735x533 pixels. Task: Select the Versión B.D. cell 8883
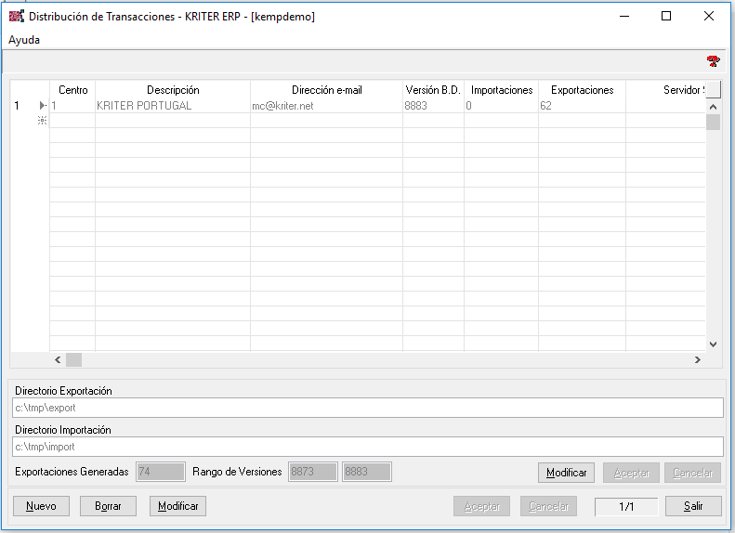tap(433, 106)
